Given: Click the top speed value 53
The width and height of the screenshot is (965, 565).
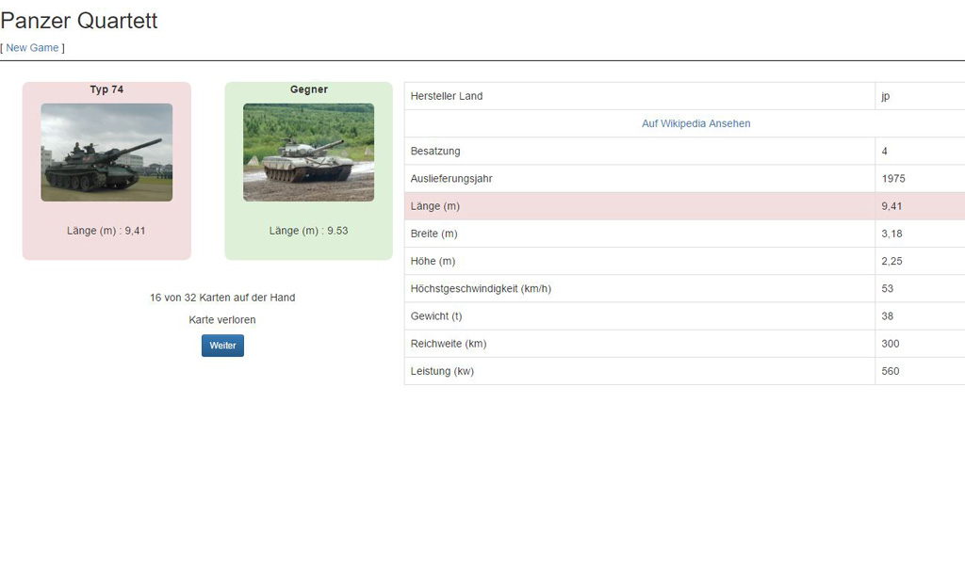Looking at the screenshot, I should 888,289.
